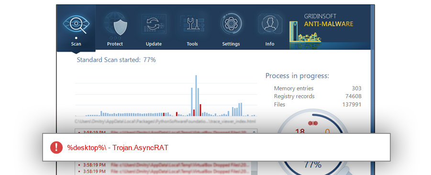Select the Protect tab label
The width and height of the screenshot is (431, 175).
pyautogui.click(x=115, y=44)
